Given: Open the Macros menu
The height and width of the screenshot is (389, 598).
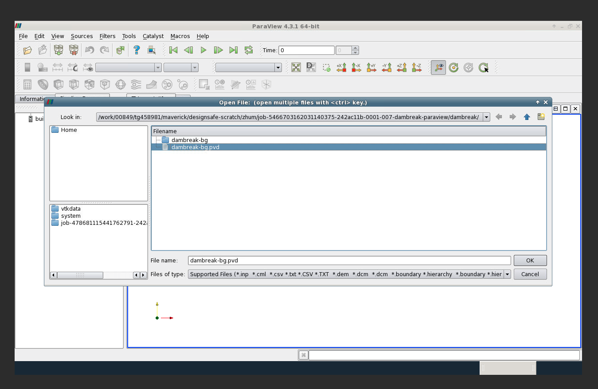Looking at the screenshot, I should (180, 36).
